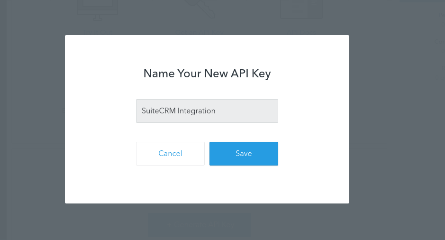The height and width of the screenshot is (240, 445).
Task: Click the dimmed Generate API Key button
Action: coord(200,224)
